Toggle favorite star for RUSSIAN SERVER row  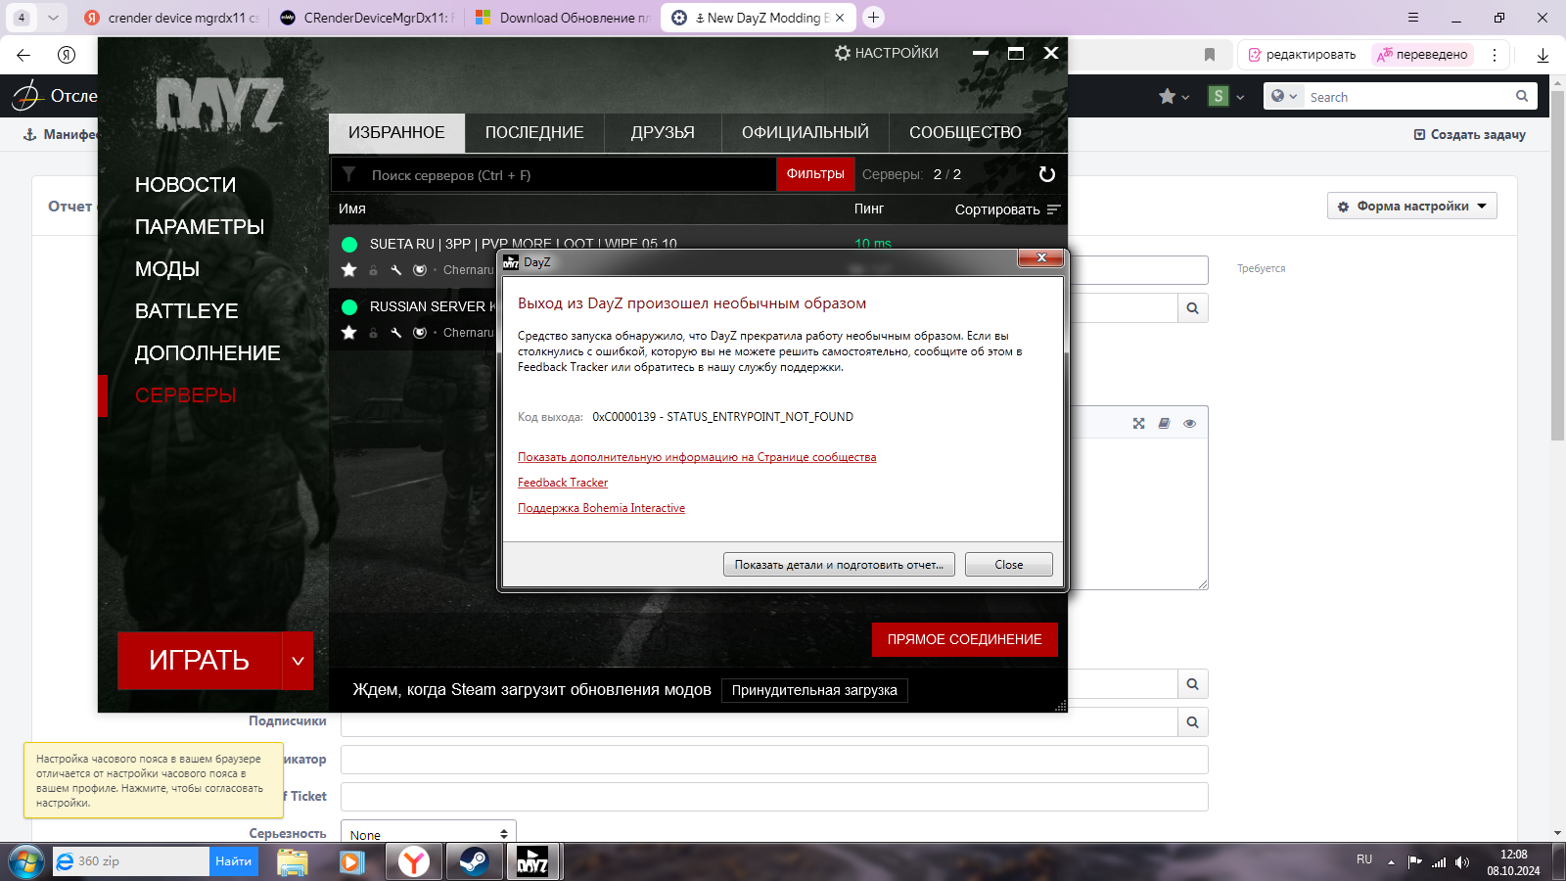[348, 332]
